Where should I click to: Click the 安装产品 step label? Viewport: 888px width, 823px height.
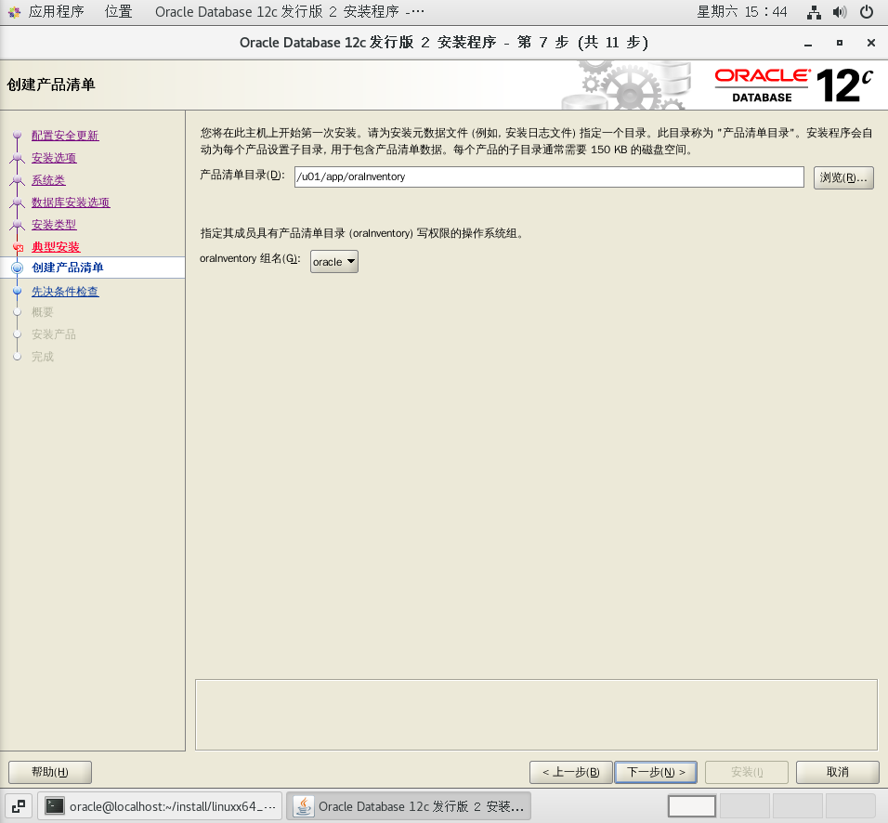click(54, 334)
